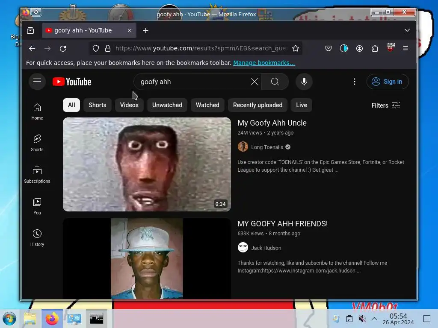Click 633K views text of second result
This screenshot has height=328, width=438.
tap(251, 234)
